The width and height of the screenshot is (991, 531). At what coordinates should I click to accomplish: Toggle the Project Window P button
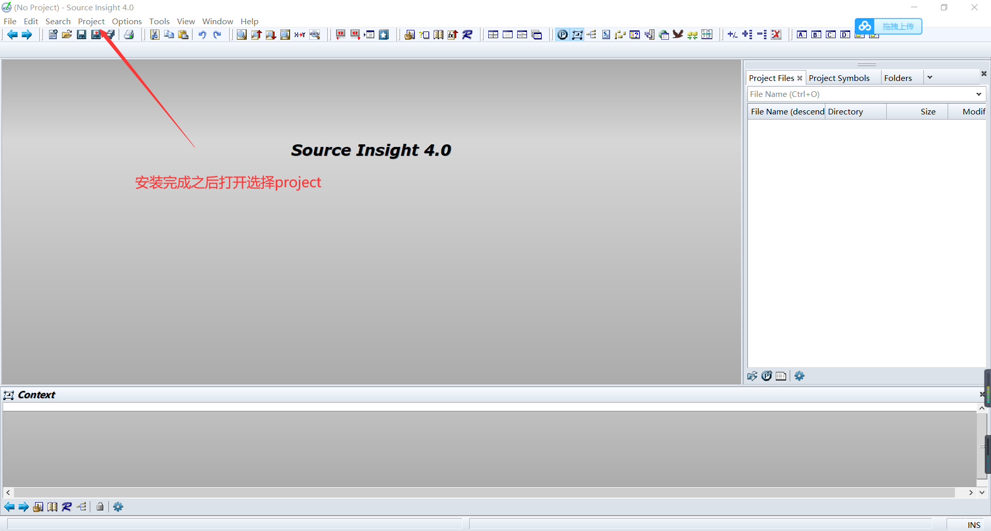coord(563,35)
